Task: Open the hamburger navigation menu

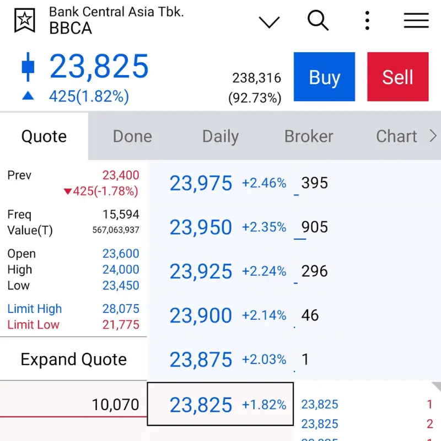Action: 416,20
